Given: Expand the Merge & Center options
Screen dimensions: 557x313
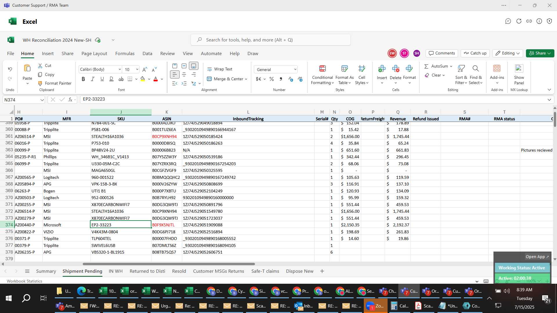Looking at the screenshot, I should [x=246, y=79].
